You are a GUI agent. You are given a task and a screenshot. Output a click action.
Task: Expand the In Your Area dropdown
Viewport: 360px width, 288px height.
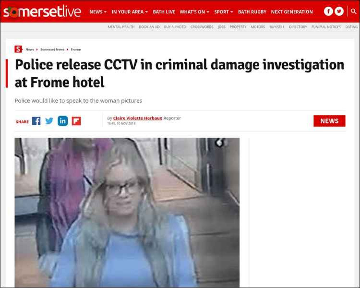coord(130,12)
